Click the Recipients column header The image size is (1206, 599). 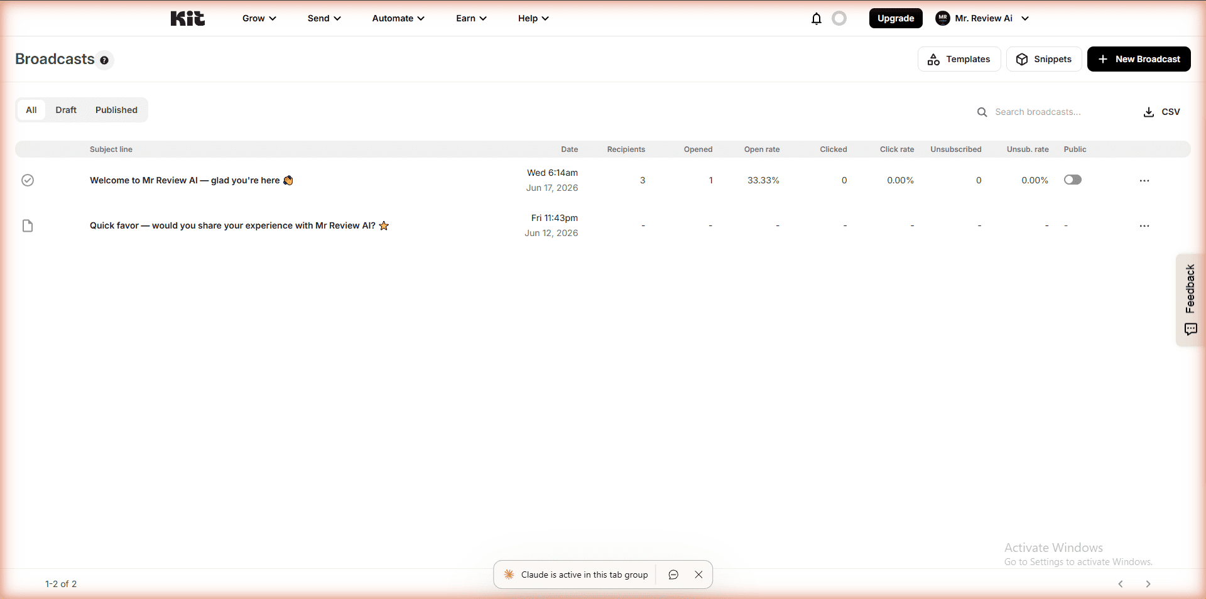(626, 149)
